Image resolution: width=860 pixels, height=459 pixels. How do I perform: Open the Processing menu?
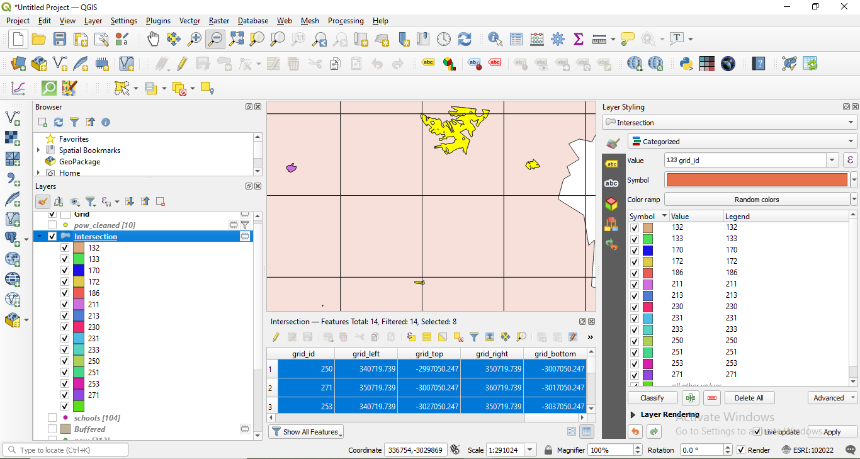(x=346, y=21)
